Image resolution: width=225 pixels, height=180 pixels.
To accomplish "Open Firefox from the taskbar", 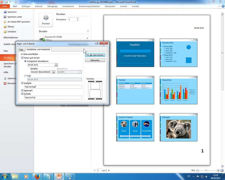I will (x=36, y=176).
